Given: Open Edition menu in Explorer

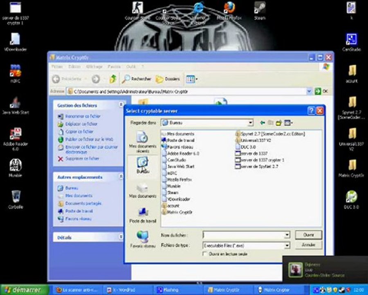Looking at the screenshot, I should coord(74,66).
